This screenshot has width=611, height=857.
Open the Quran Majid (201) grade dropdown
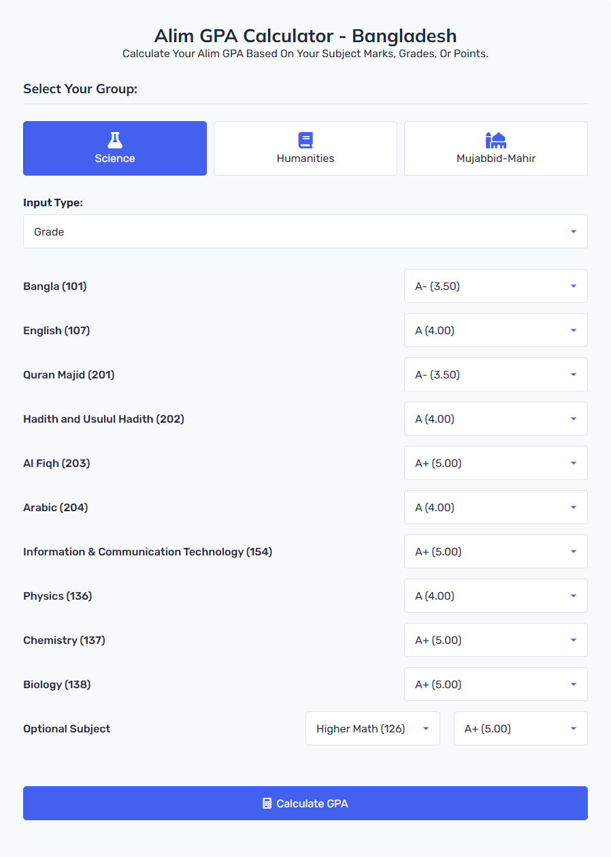point(496,374)
